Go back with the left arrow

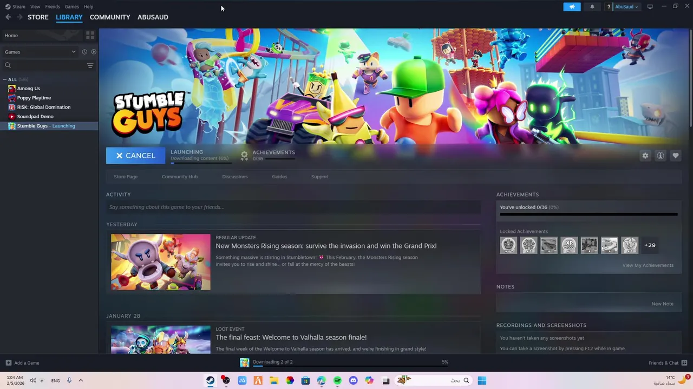(x=8, y=17)
